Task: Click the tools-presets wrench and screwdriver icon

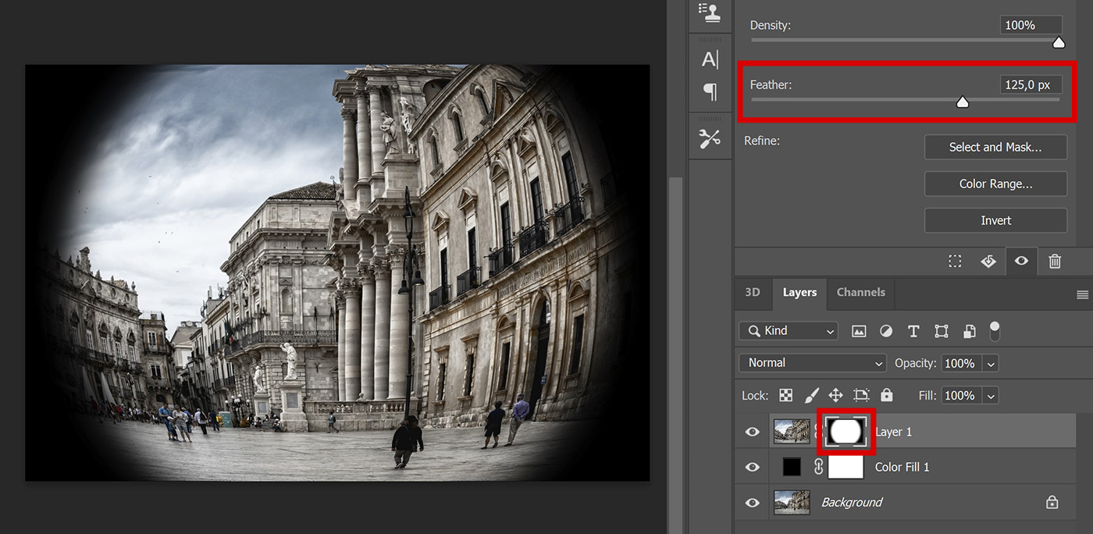Action: pos(710,139)
